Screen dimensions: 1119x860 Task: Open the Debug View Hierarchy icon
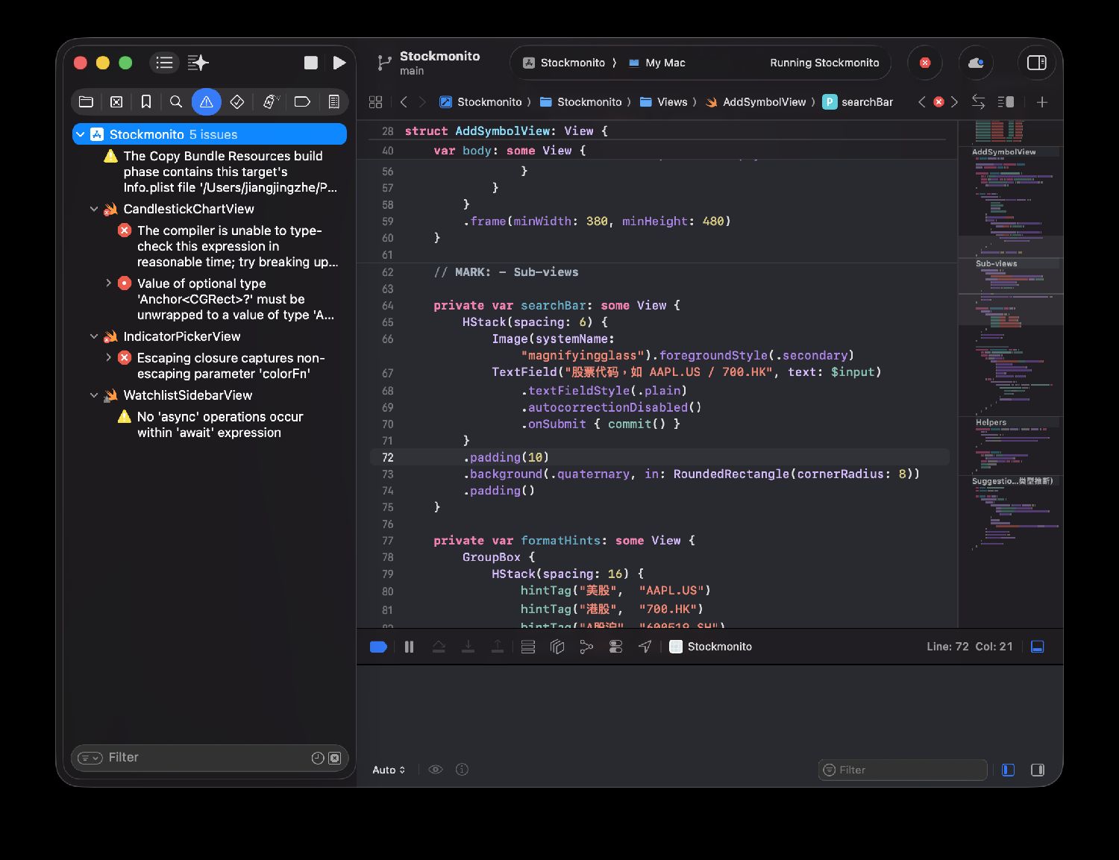tap(557, 647)
